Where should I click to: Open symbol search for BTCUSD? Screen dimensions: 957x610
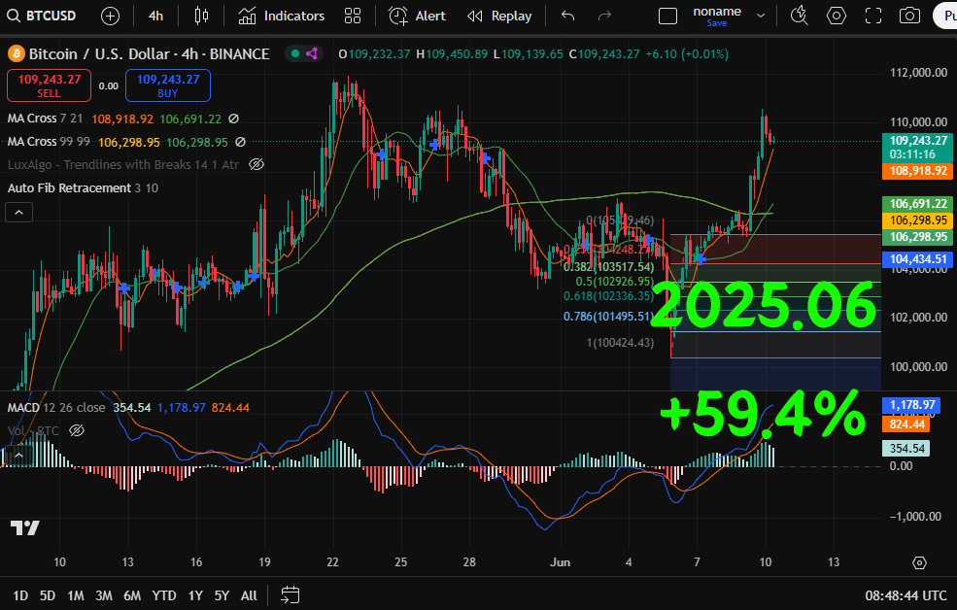pos(42,16)
